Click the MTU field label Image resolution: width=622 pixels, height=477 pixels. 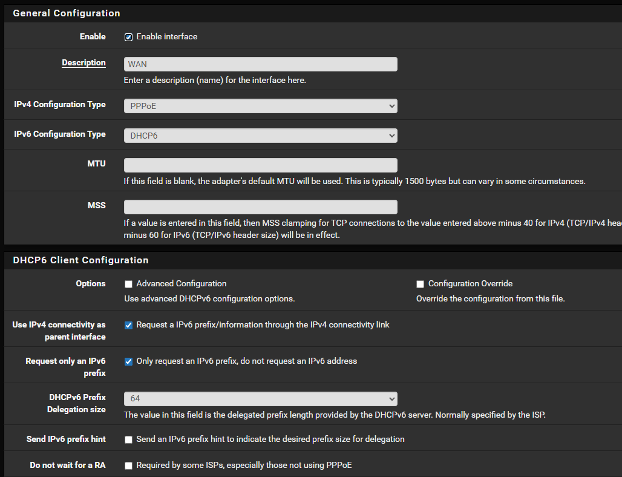pos(96,163)
